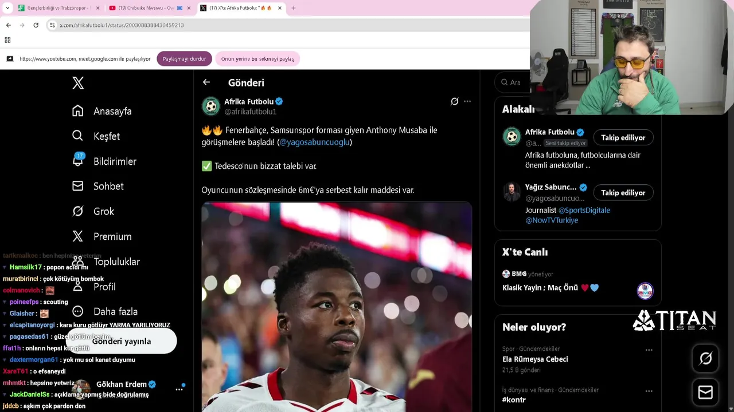Open site info icon in address bar
Screen dimensions: 734x412
point(52,25)
